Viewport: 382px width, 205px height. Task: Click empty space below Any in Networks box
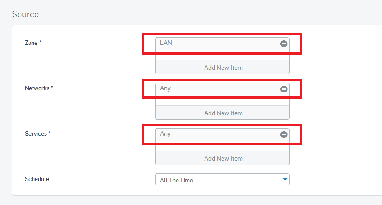coord(222,102)
